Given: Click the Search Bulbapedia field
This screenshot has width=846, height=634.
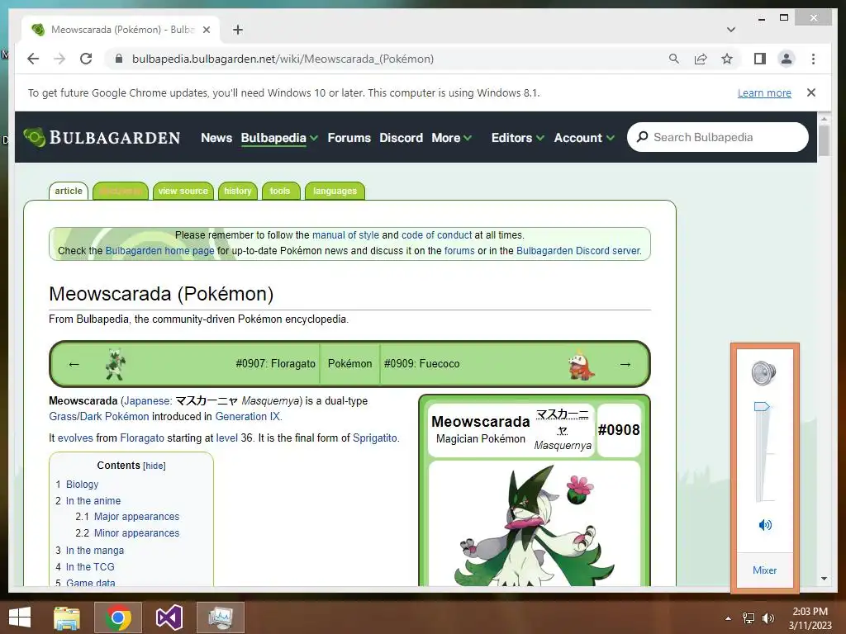Looking at the screenshot, I should pos(718,137).
